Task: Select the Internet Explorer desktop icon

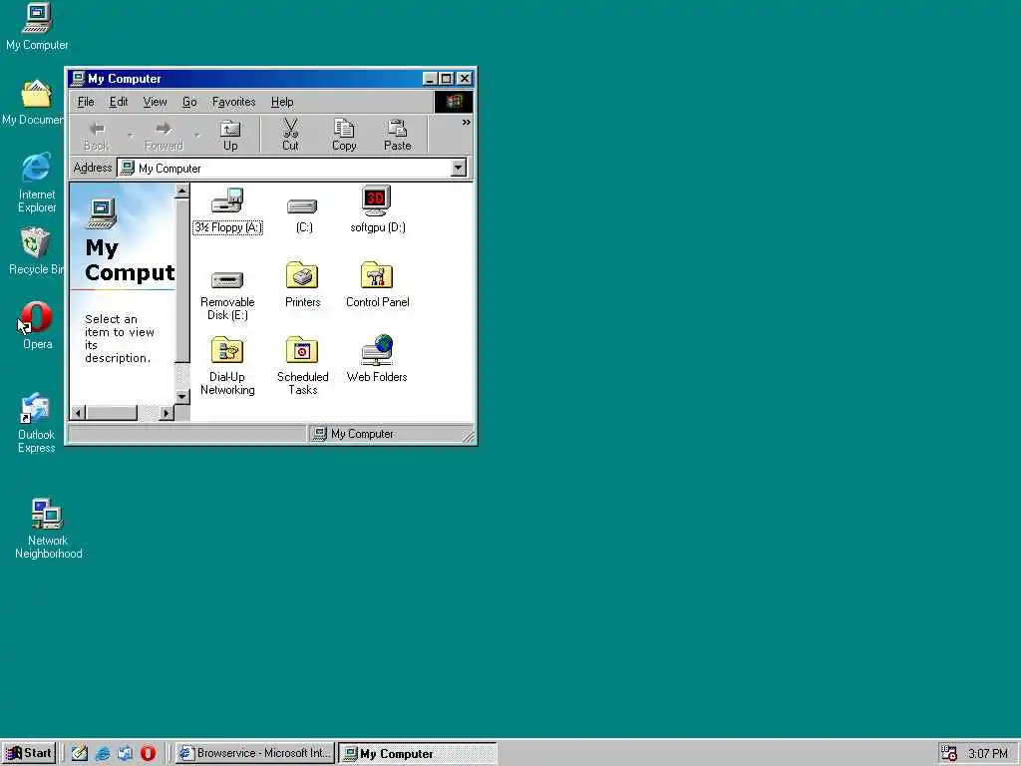Action: pos(37,183)
